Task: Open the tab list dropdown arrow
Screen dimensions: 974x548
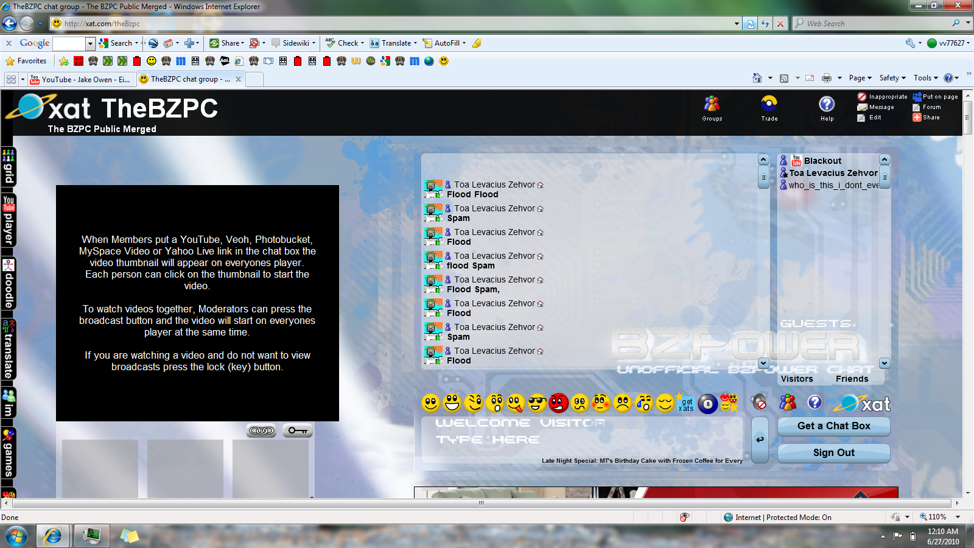Action: tap(23, 79)
